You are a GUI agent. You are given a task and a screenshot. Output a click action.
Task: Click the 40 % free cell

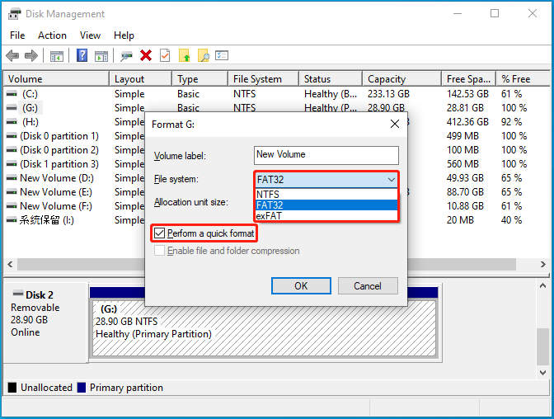click(x=511, y=220)
